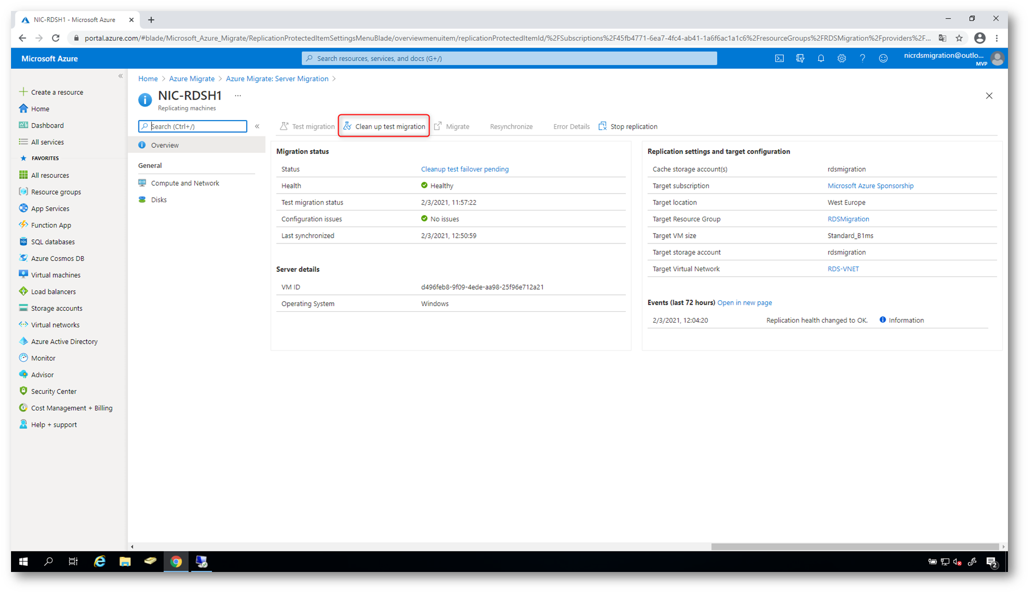Open Windows Start menu

point(23,561)
